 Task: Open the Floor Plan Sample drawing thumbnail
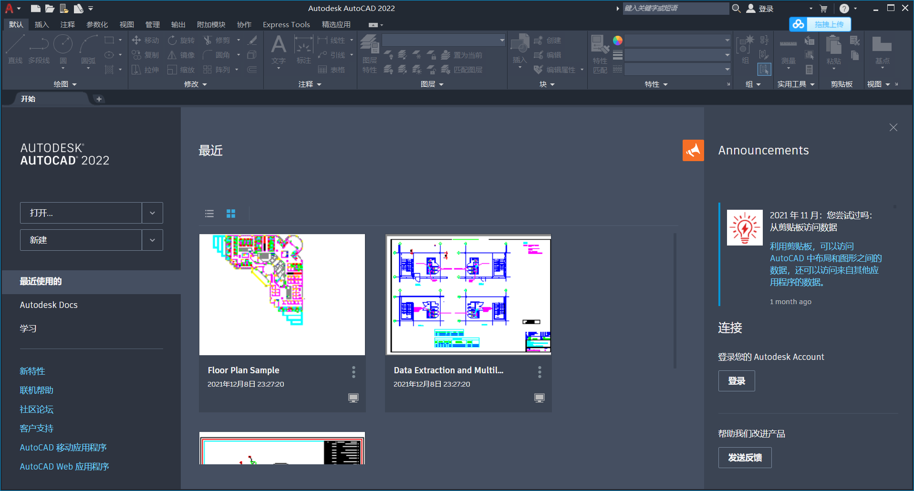coord(282,294)
